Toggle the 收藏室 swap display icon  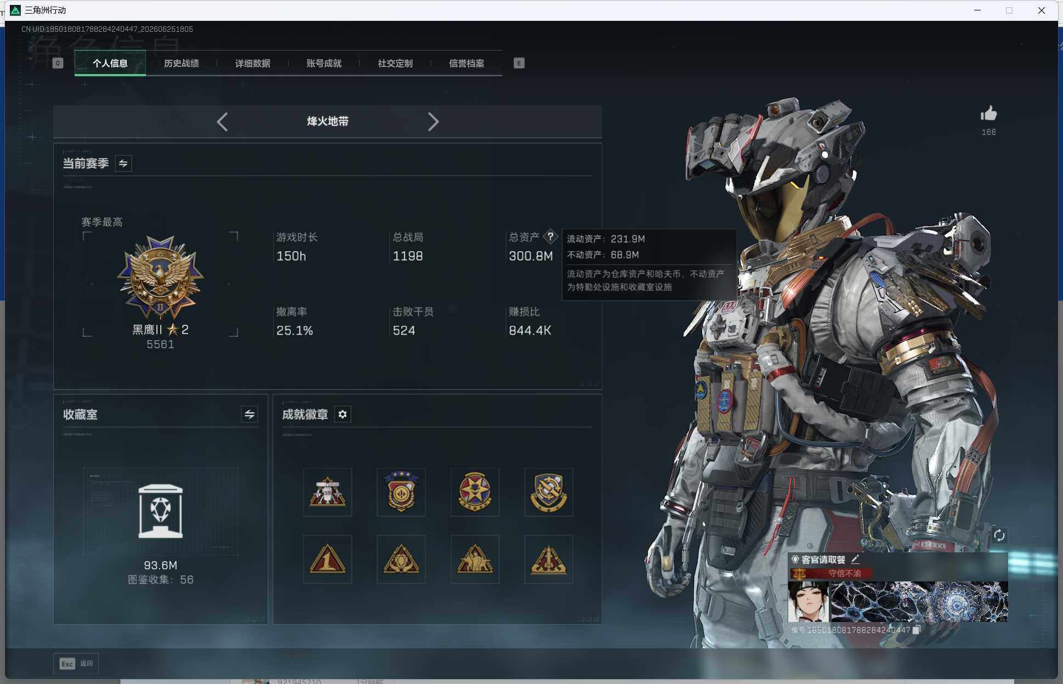(250, 414)
